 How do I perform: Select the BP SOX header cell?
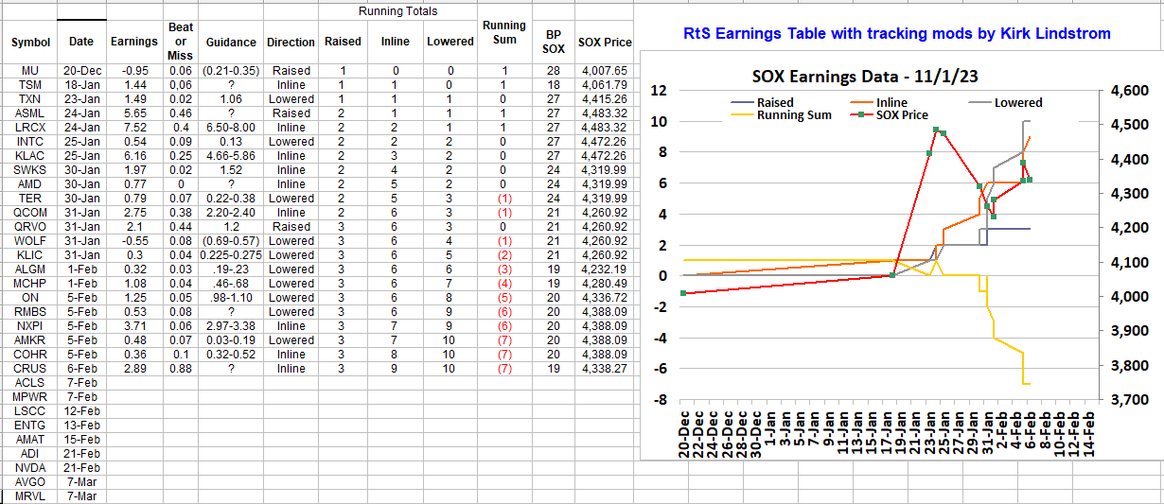coord(554,42)
